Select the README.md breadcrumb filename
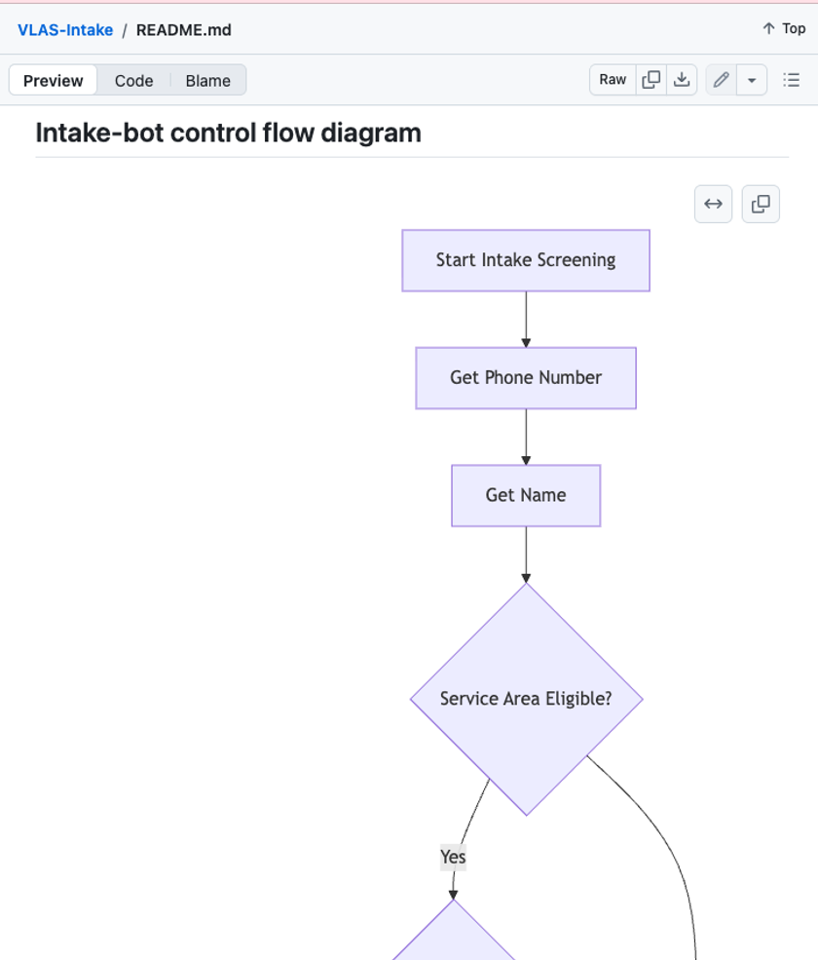 point(183,30)
